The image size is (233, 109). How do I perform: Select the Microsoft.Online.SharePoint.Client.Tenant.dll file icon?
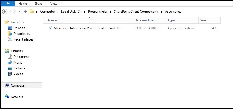coord(50,28)
